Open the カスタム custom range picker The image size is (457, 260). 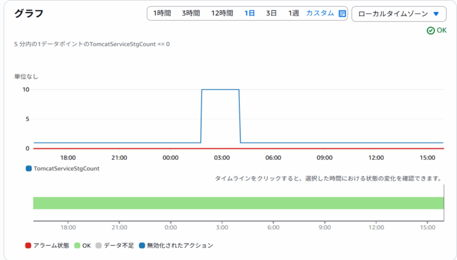pyautogui.click(x=320, y=13)
